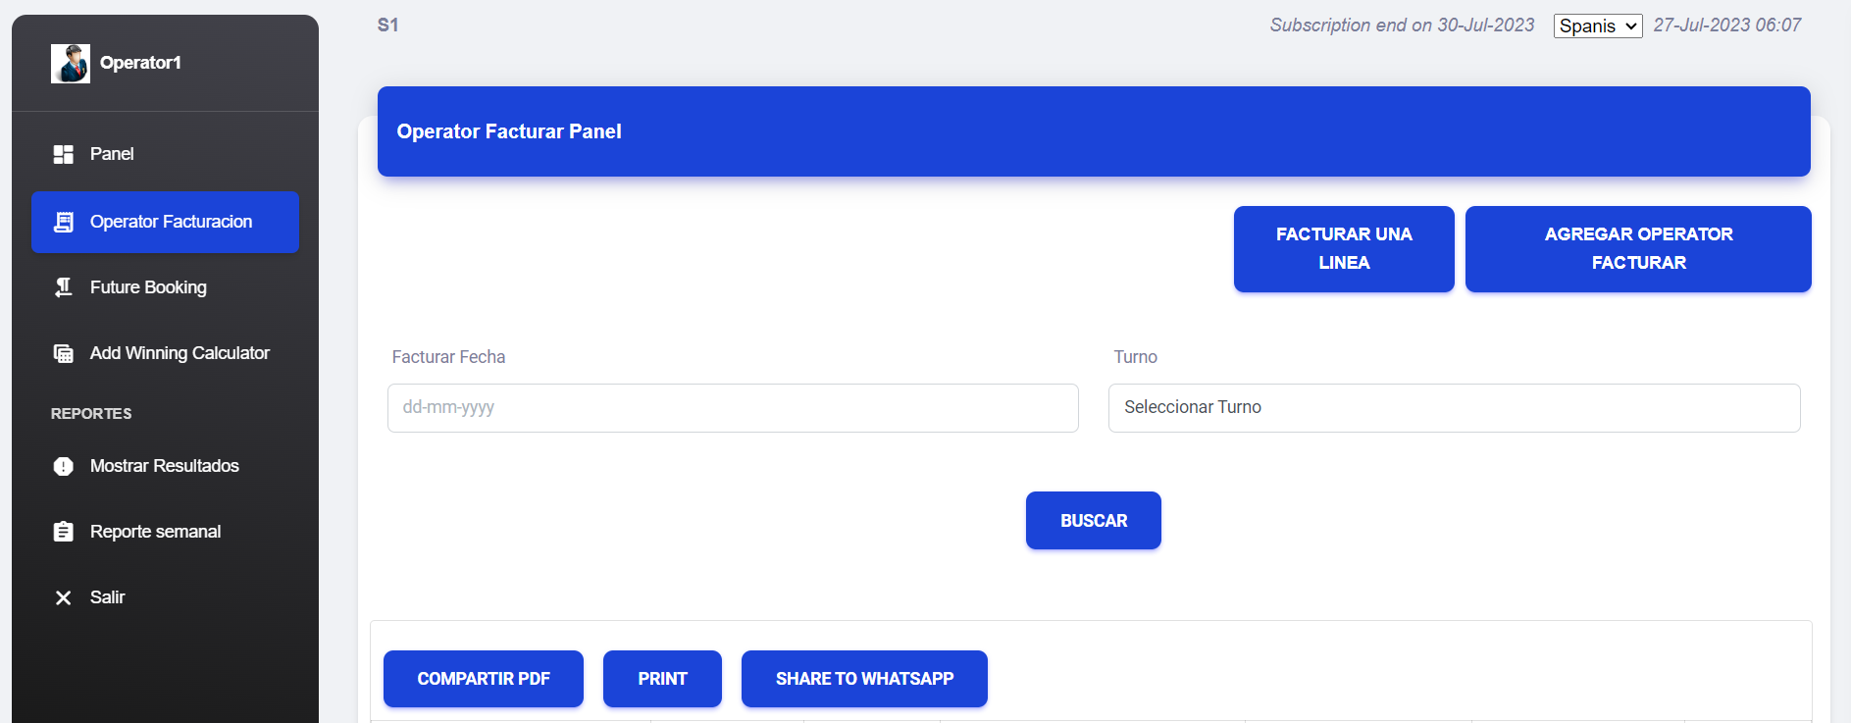Expand the Seleccionar Turno dropdown
Image resolution: width=1851 pixels, height=723 pixels.
coord(1454,408)
